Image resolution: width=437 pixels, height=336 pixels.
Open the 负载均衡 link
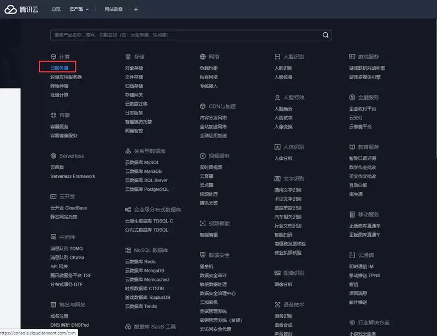[209, 68]
